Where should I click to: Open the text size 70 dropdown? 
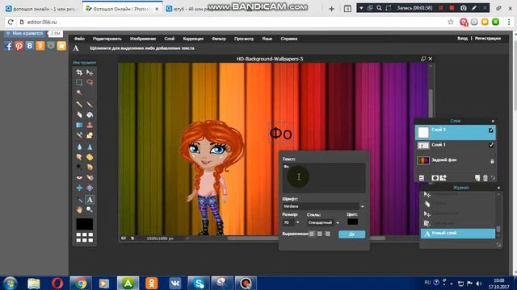coord(298,222)
